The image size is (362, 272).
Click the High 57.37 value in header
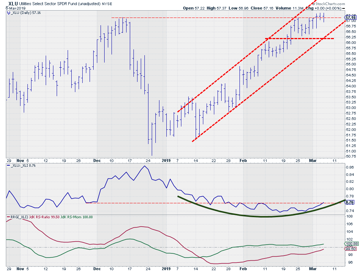click(217, 8)
